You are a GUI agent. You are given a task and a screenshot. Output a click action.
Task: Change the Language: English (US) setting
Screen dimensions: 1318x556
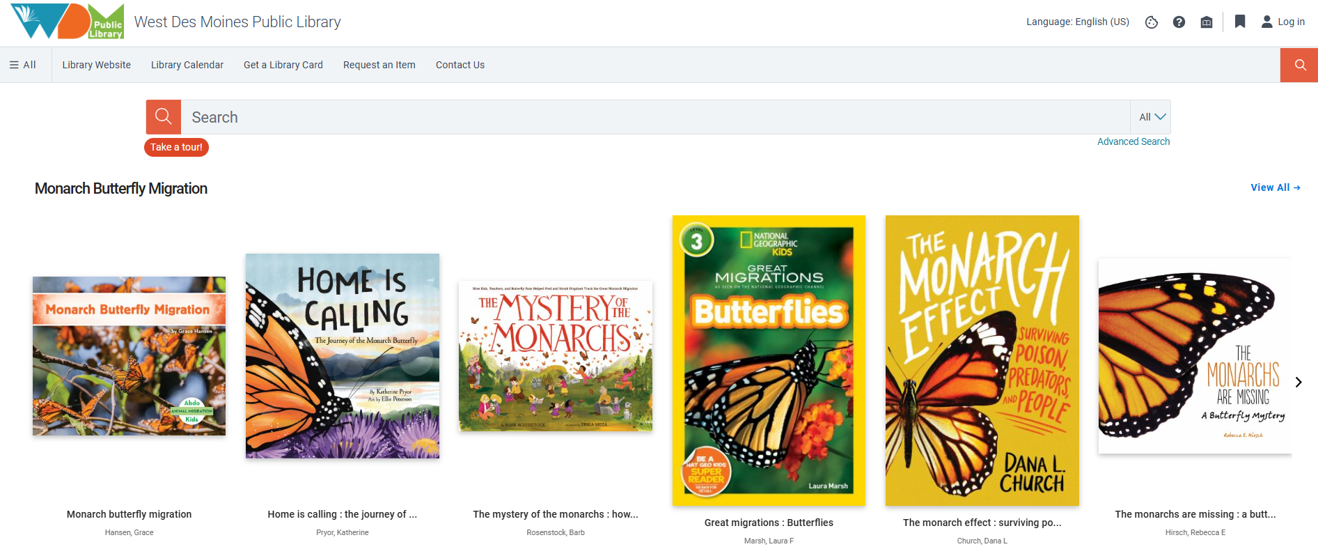tap(1078, 22)
